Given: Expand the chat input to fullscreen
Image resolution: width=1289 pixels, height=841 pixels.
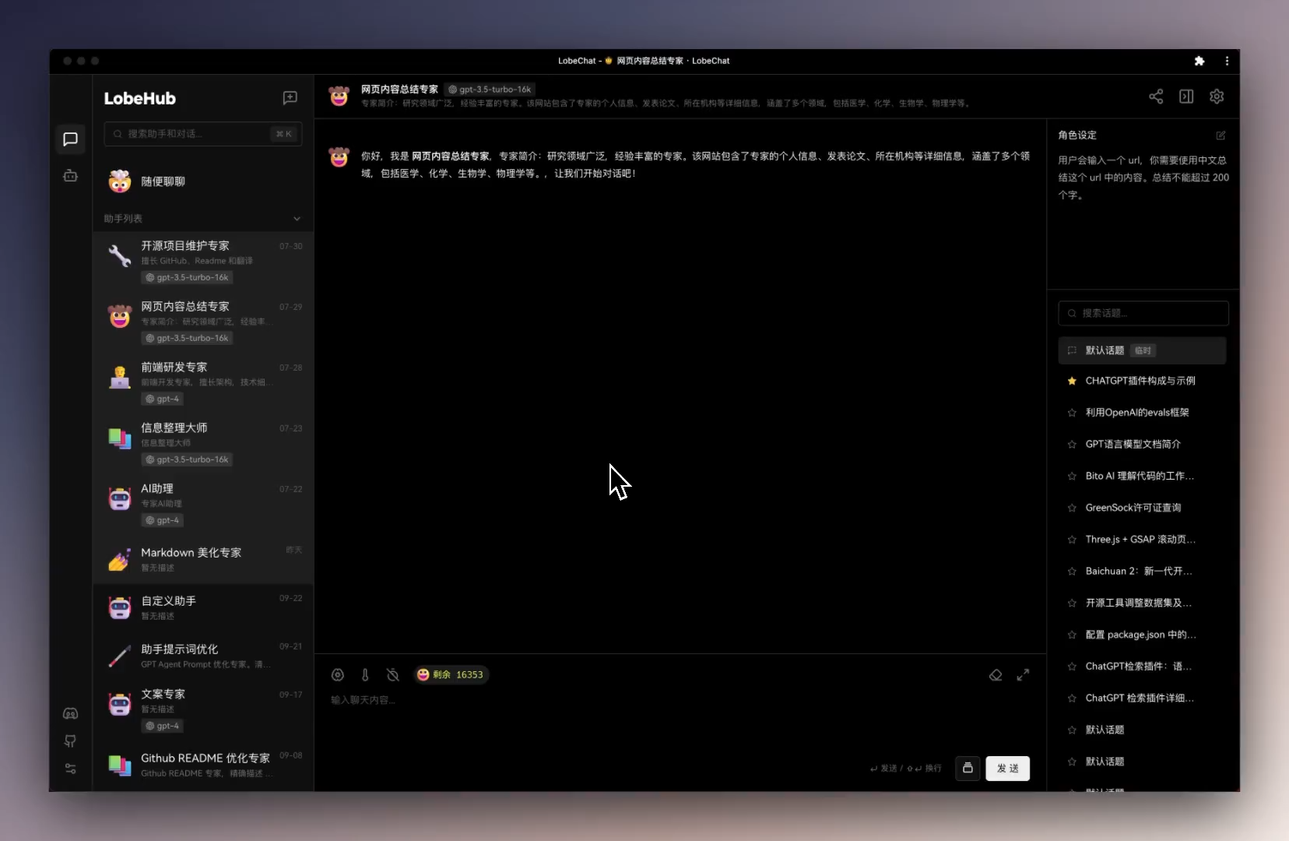Looking at the screenshot, I should coord(1023,675).
